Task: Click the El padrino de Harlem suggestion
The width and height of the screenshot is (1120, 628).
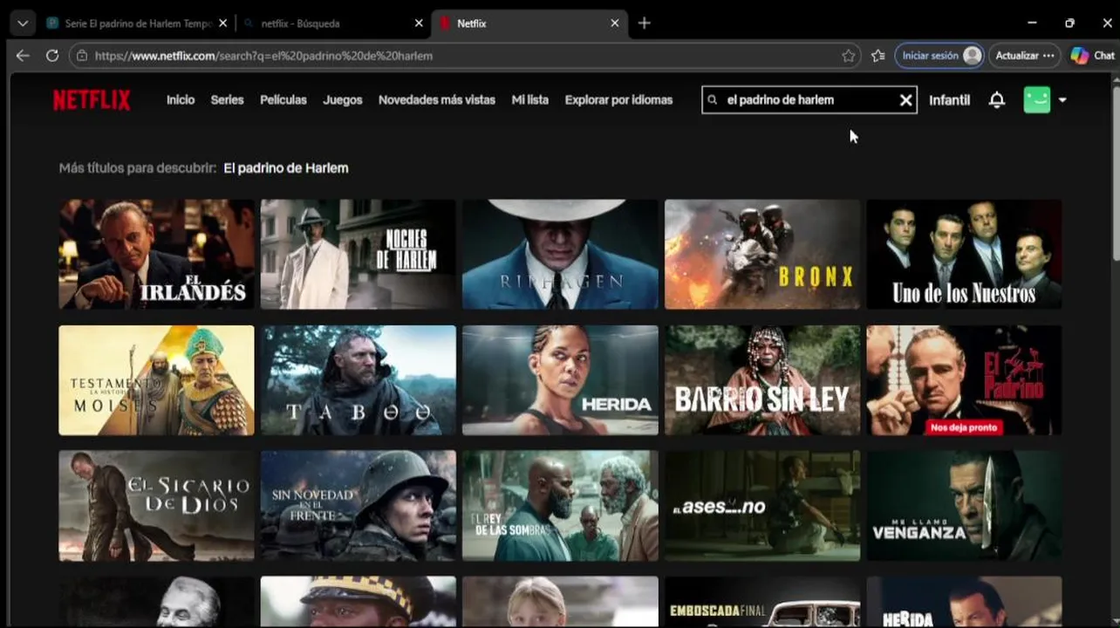Action: (286, 168)
